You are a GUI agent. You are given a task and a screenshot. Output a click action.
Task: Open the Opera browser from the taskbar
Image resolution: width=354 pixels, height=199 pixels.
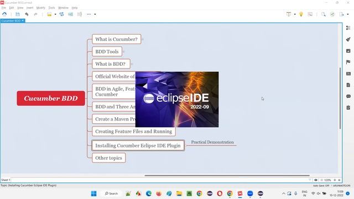(x=220, y=193)
